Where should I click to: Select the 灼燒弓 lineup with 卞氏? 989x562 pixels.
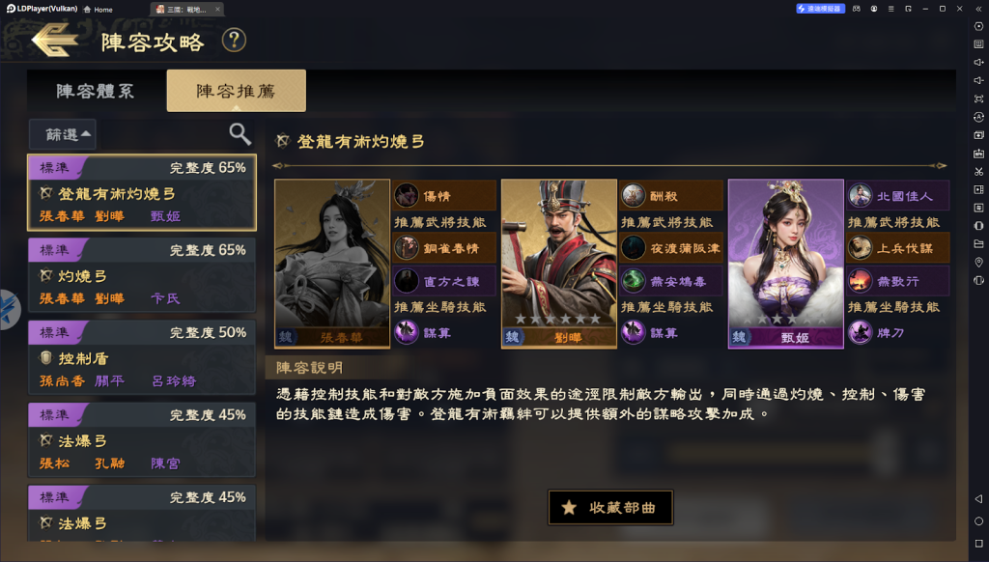click(x=142, y=274)
